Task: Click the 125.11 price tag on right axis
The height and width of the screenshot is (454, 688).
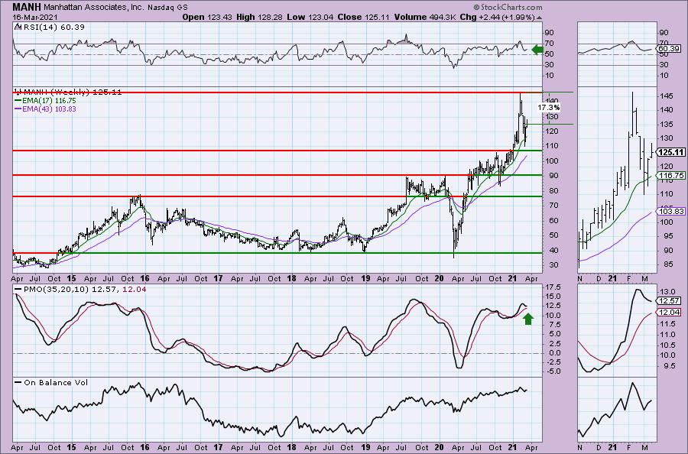Action: pos(672,152)
